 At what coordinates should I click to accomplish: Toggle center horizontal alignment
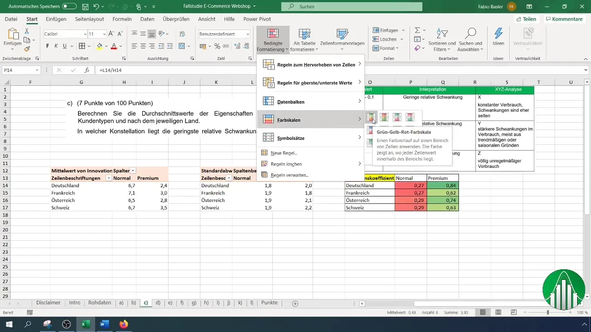[x=143, y=46]
